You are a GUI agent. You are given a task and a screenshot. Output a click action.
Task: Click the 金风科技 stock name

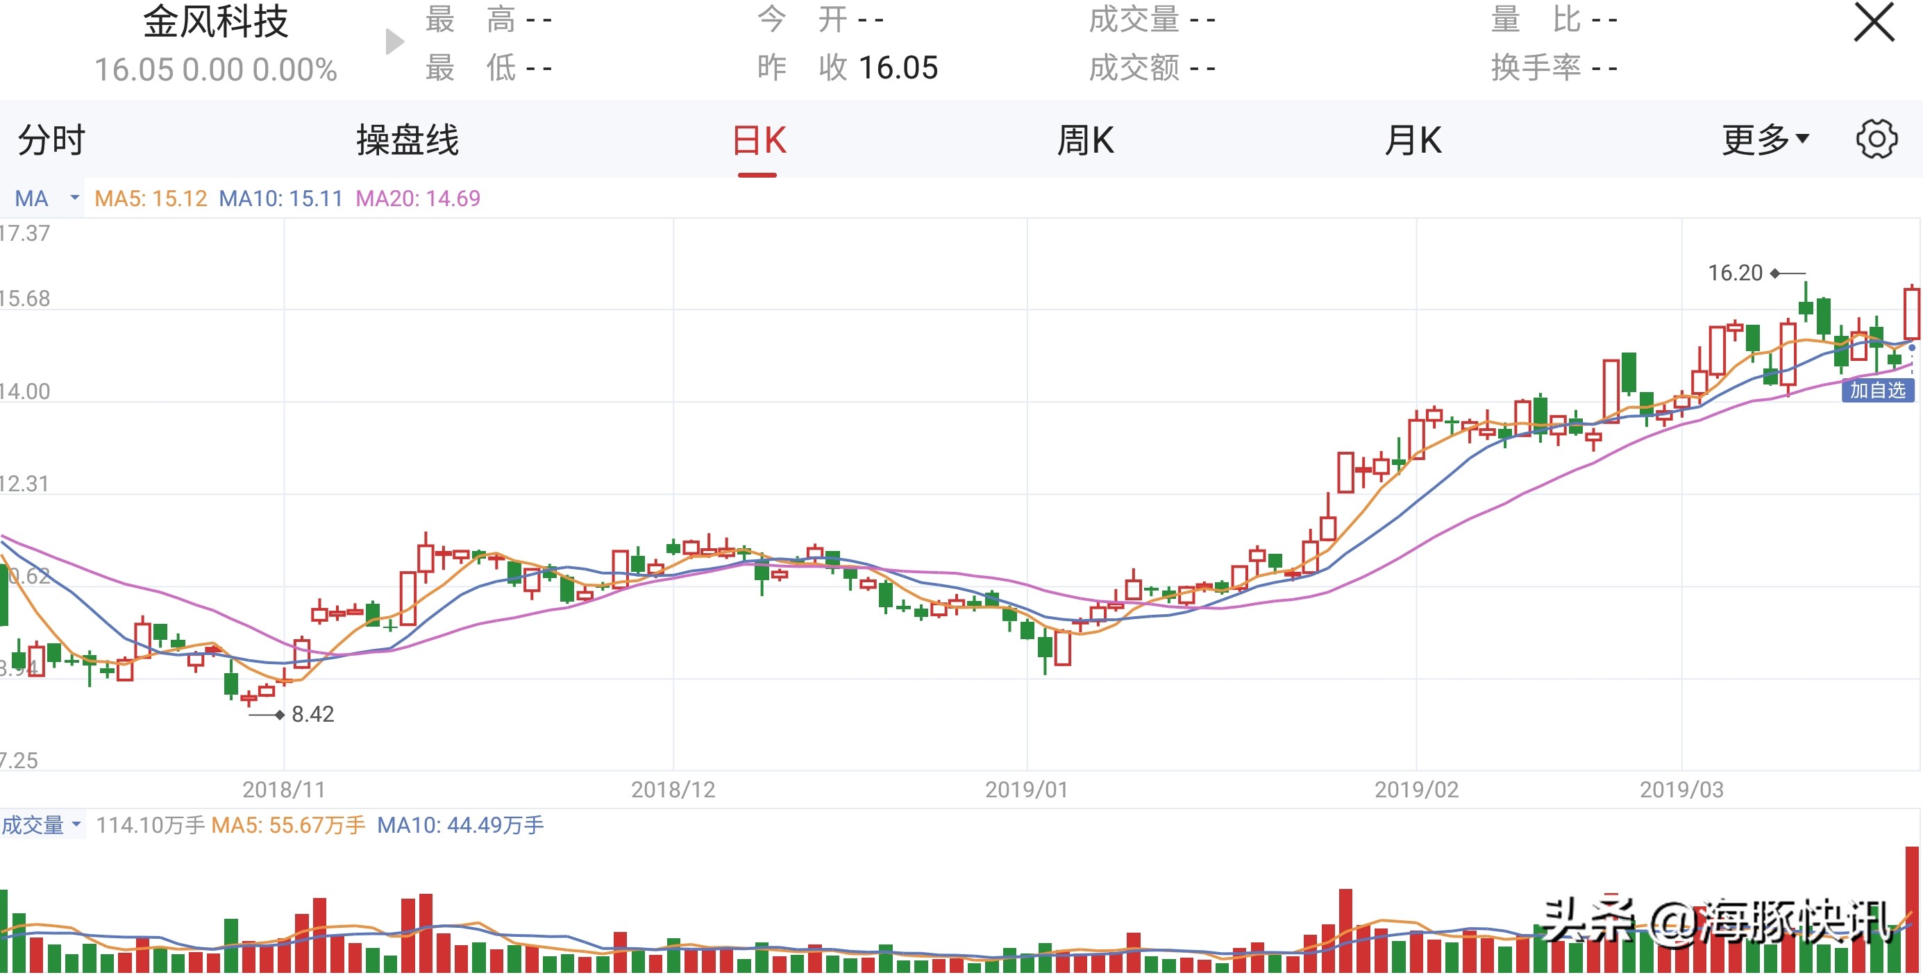216,22
